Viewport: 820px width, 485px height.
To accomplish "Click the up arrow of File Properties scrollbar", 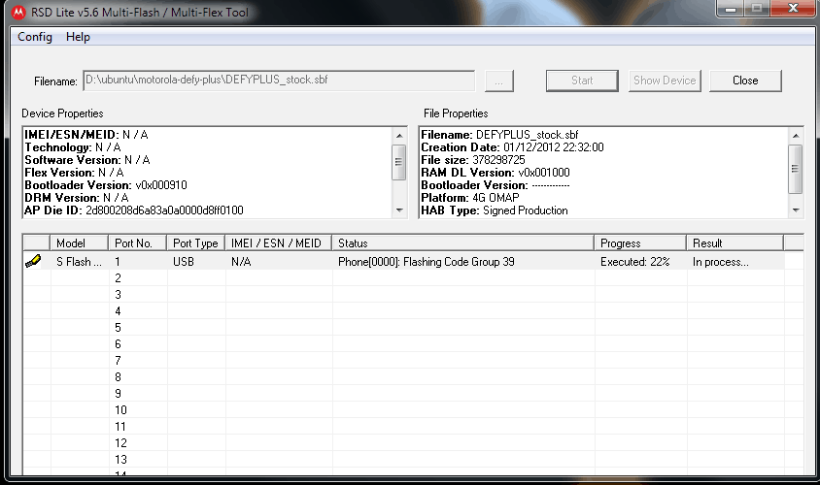I will click(796, 135).
